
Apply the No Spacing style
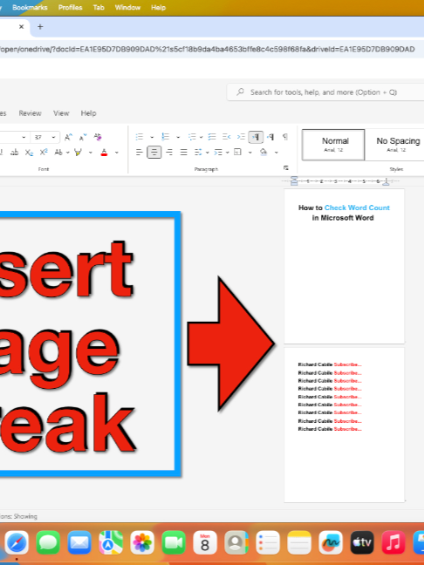click(x=395, y=145)
